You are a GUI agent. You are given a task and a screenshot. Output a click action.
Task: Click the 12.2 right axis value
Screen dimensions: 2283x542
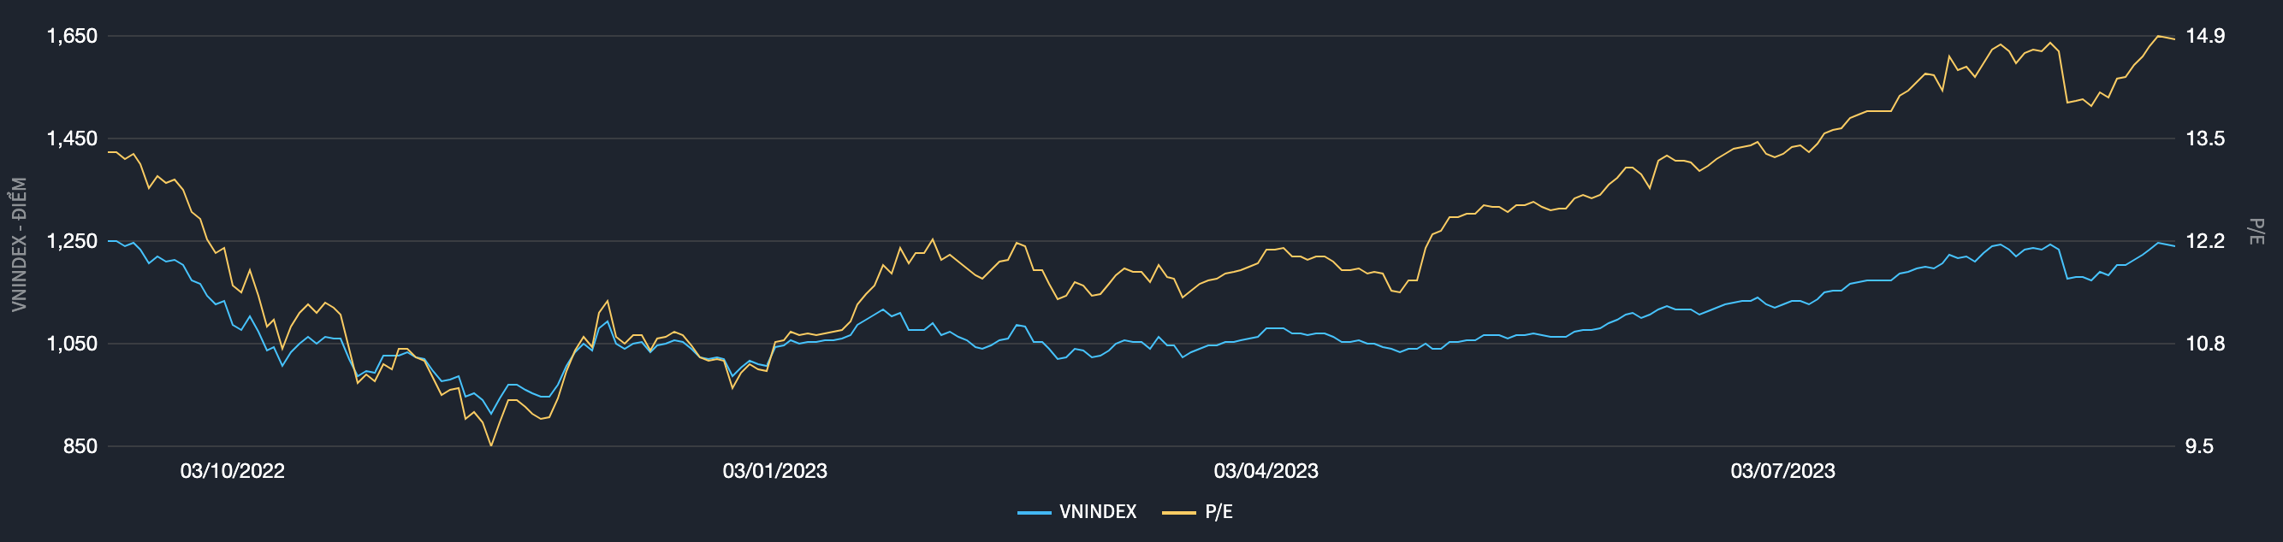pyautogui.click(x=2205, y=241)
